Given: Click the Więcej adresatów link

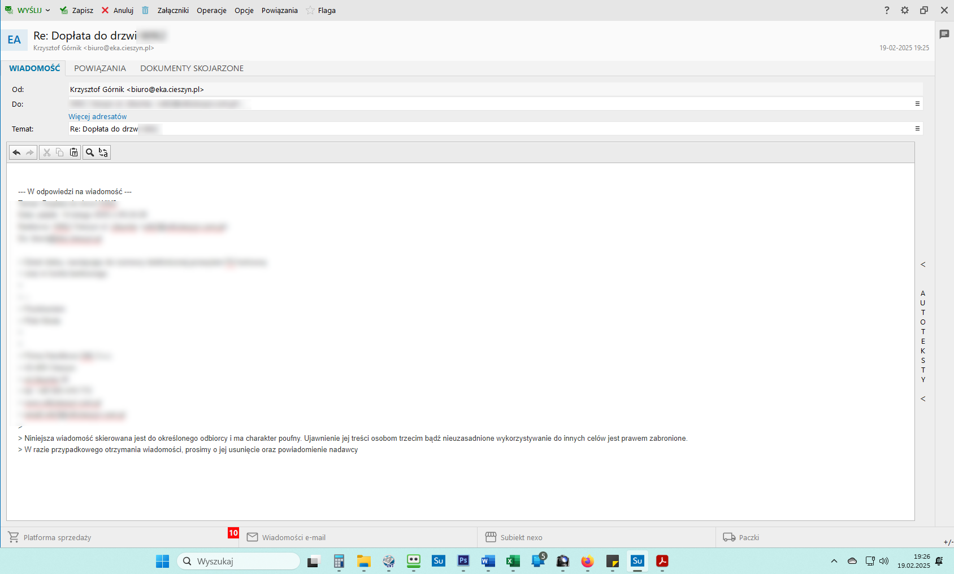Looking at the screenshot, I should coord(98,116).
